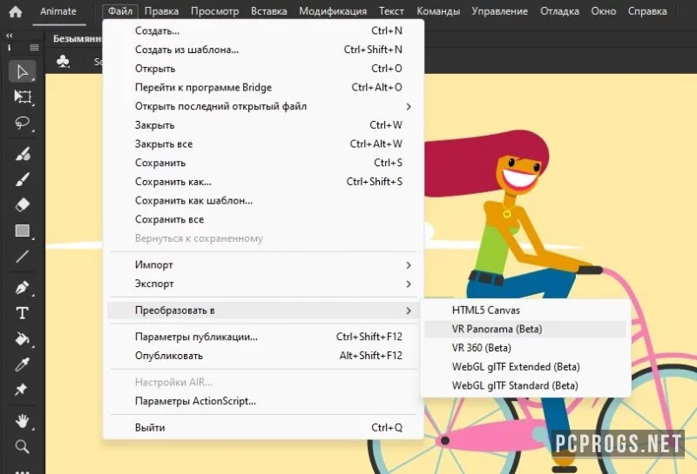Viewport: 697px width, 474px height.
Task: Select HTML5 Canvas conversion
Action: 525,310
